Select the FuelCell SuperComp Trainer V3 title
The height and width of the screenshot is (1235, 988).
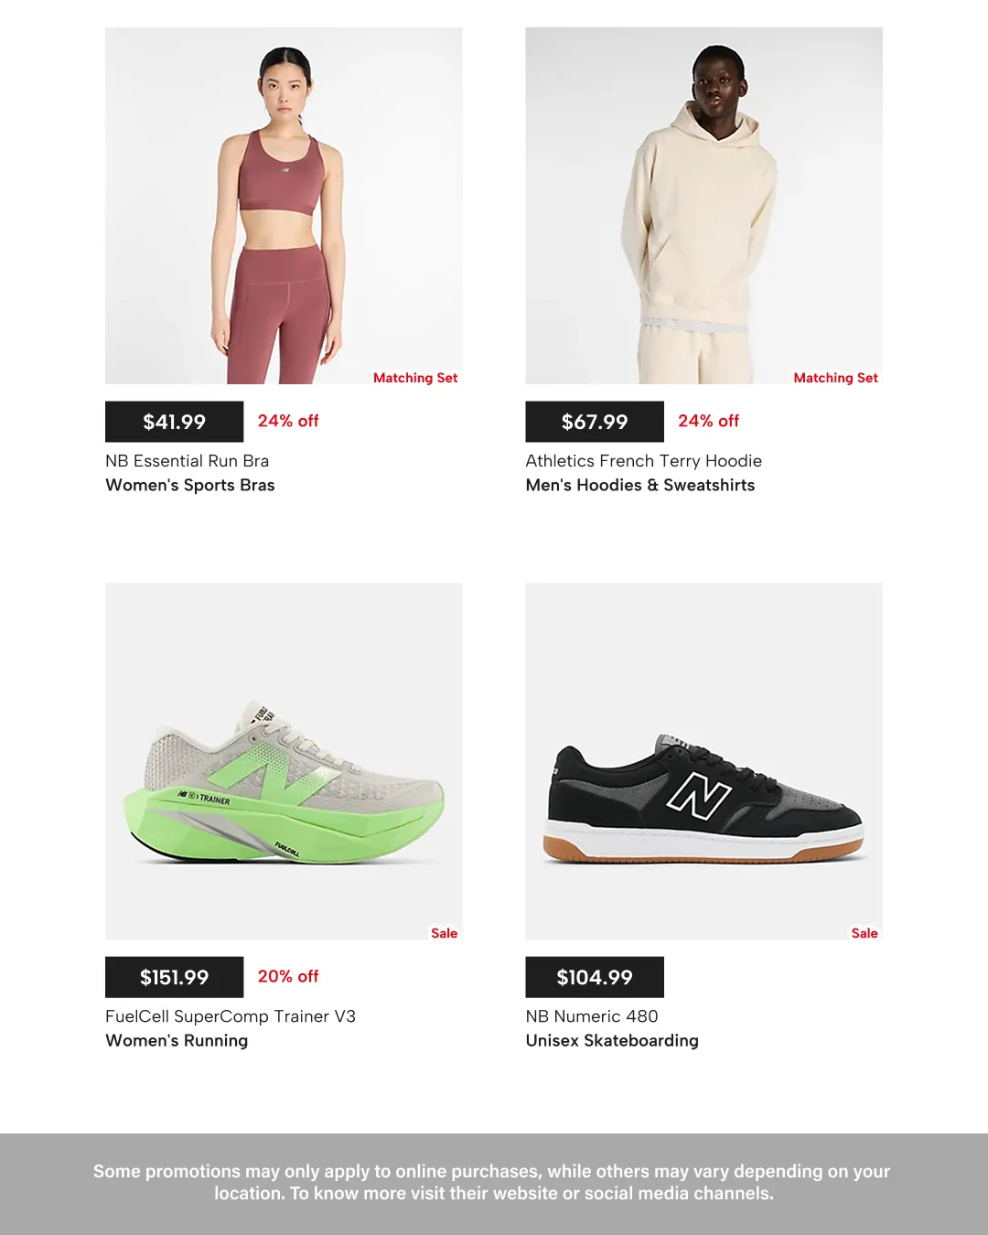pos(231,1016)
